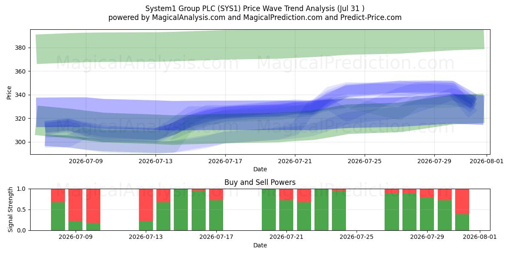This screenshot has height=255, width=510.
Task: Click 2026-07-25 tick on the price chart axis
Action: 365,161
